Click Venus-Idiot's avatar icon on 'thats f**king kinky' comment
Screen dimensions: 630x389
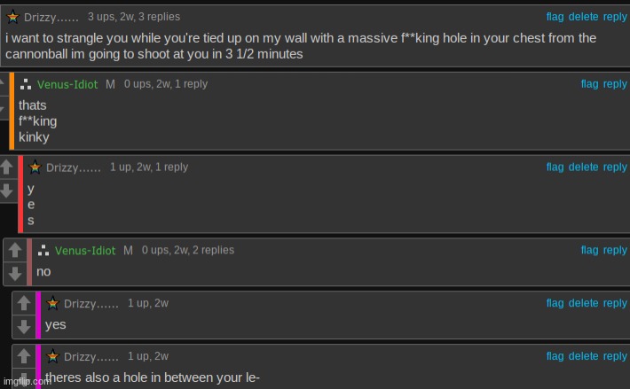point(26,84)
